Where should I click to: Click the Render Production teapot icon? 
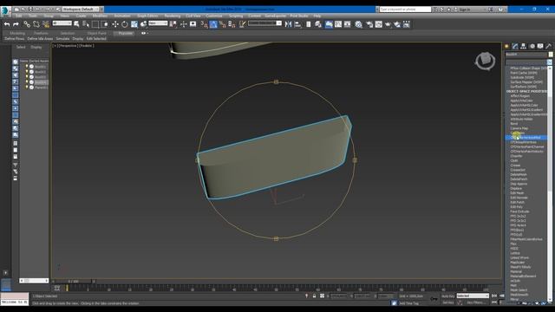(388, 24)
